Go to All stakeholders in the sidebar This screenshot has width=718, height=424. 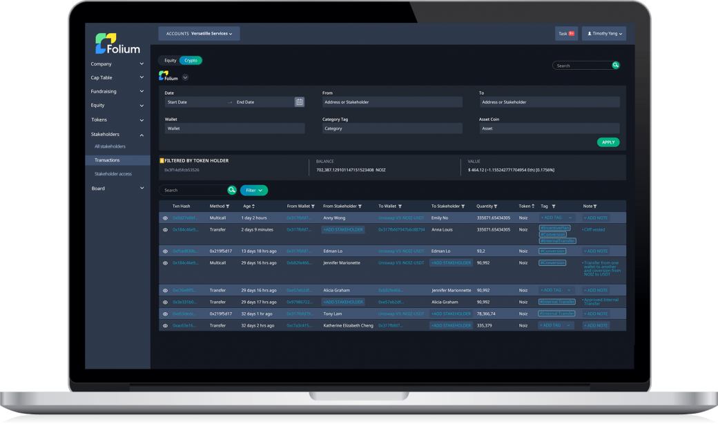(110, 146)
